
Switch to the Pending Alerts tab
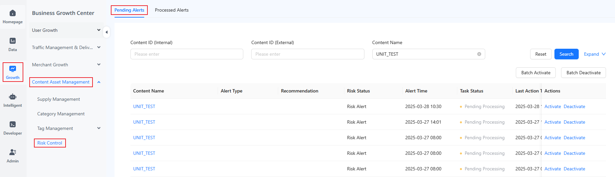coord(129,10)
